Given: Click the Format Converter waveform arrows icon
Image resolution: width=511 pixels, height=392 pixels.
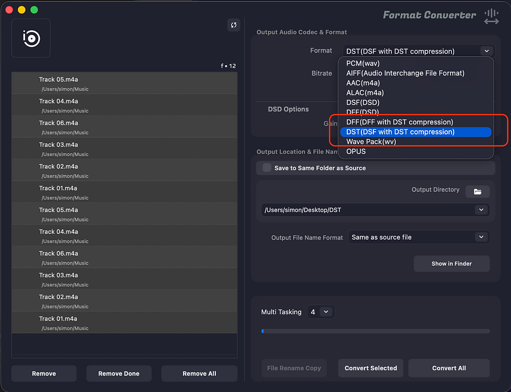Looking at the screenshot, I should (491, 17).
